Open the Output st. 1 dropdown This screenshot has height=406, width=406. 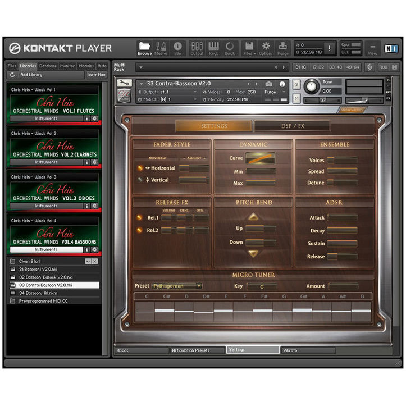click(x=167, y=92)
